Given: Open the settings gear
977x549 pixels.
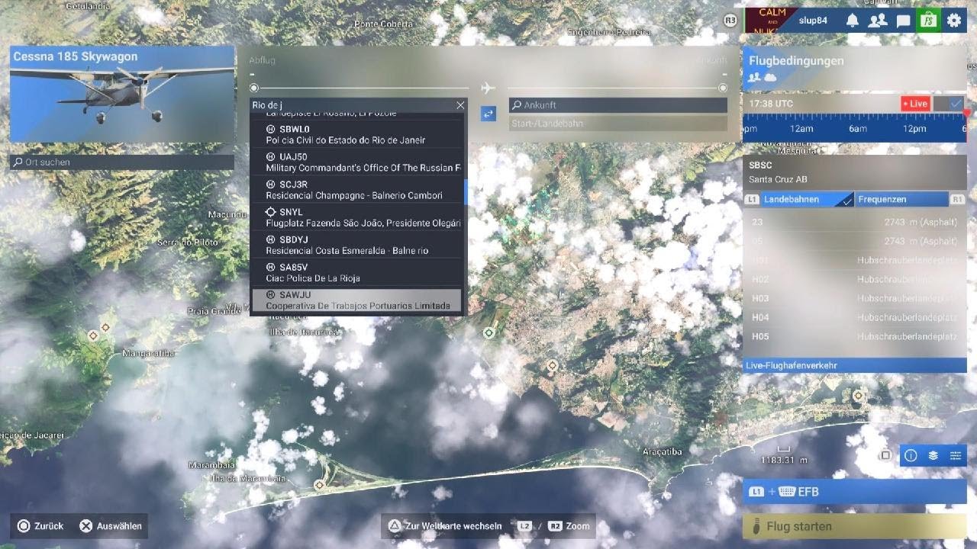Looking at the screenshot, I should (x=954, y=21).
